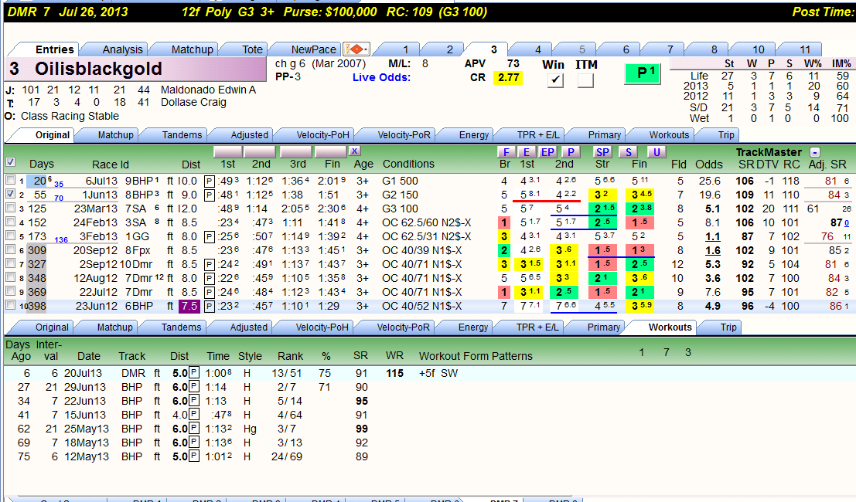Click the orange diamond icon beside NewPace
This screenshot has width=856, height=502.
point(356,49)
